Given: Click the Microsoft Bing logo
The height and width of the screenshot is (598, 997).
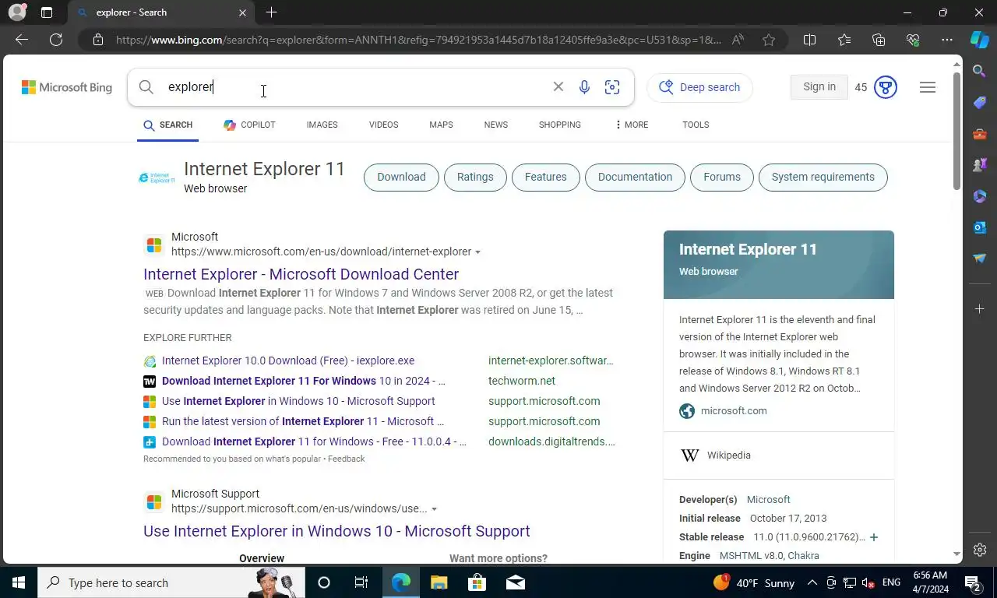Looking at the screenshot, I should [67, 87].
